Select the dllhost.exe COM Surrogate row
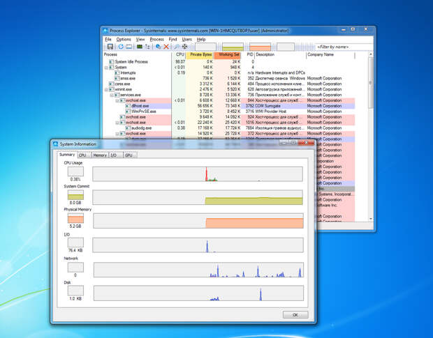 pos(229,106)
